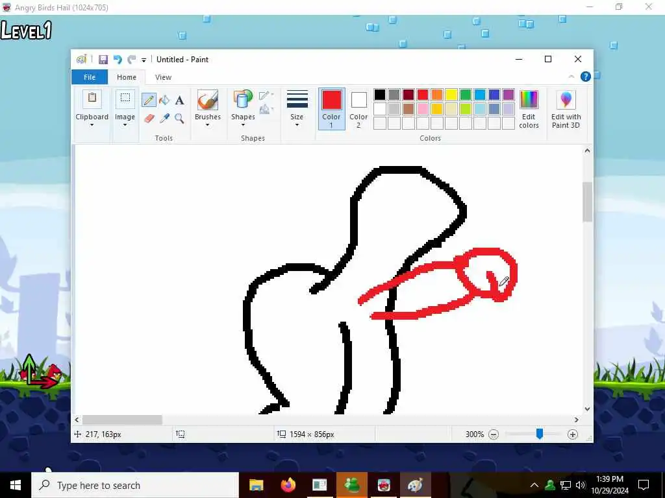Click the Image select rectangle icon
This screenshot has width=665, height=498.
pyautogui.click(x=125, y=99)
